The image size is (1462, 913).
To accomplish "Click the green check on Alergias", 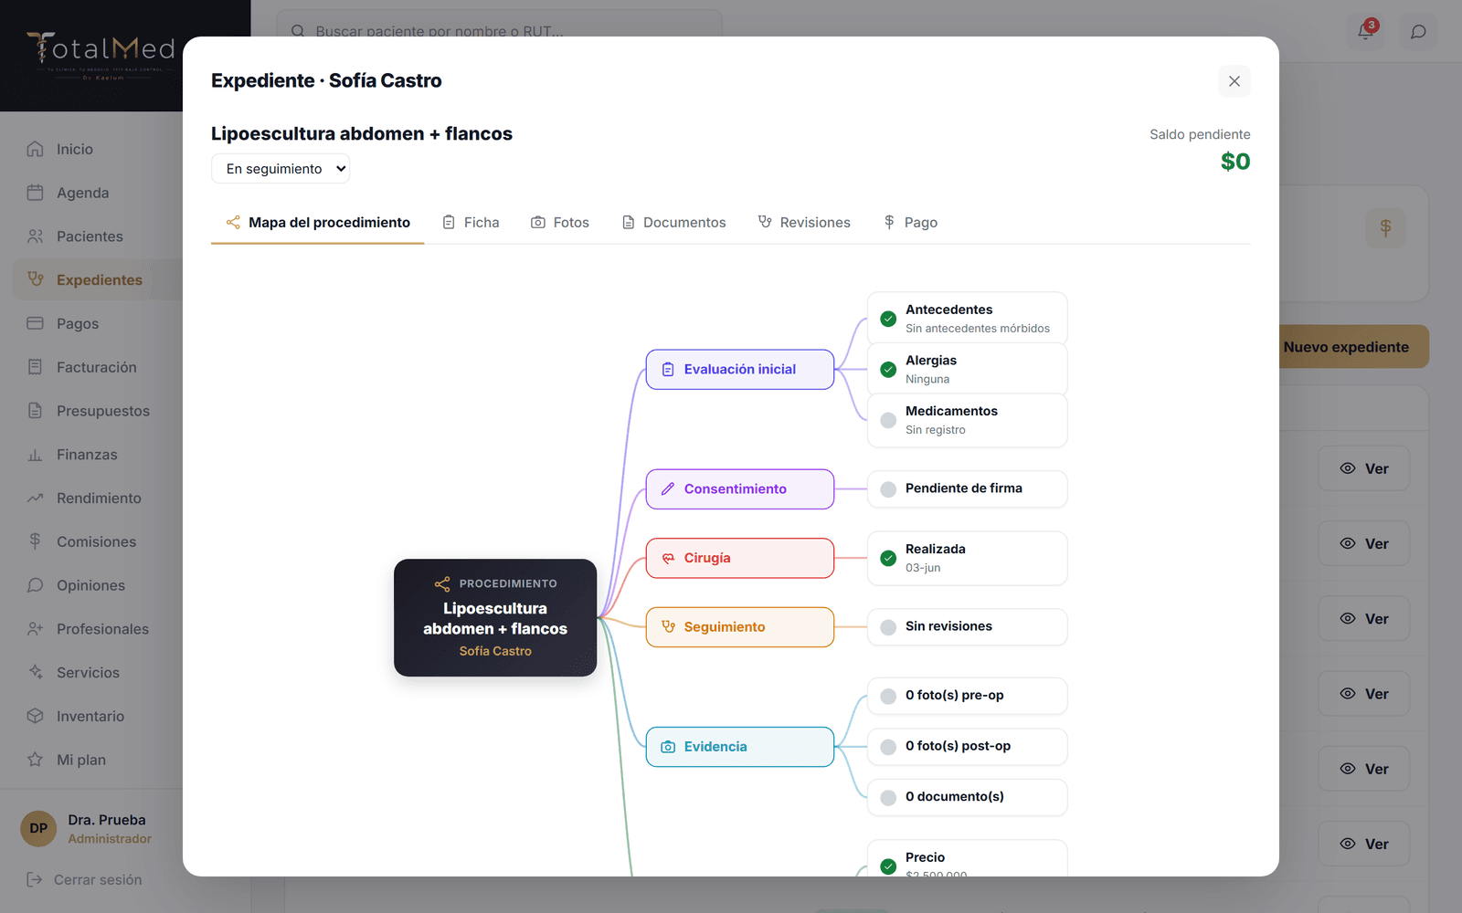I will click(888, 370).
